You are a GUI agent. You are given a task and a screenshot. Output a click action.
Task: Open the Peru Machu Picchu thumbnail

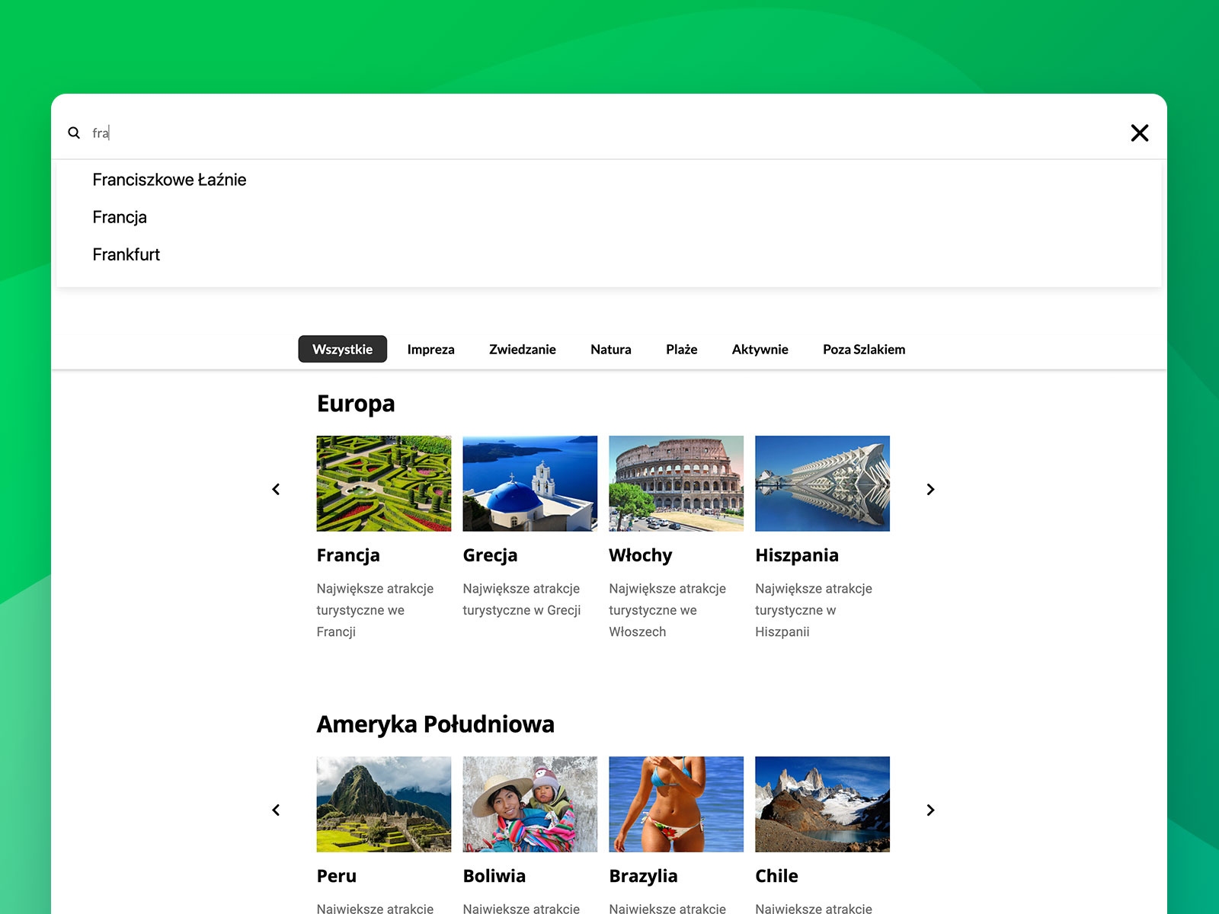[x=384, y=804]
